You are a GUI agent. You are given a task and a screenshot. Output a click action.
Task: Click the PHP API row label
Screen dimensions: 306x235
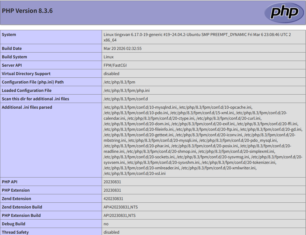pyautogui.click(x=10, y=182)
